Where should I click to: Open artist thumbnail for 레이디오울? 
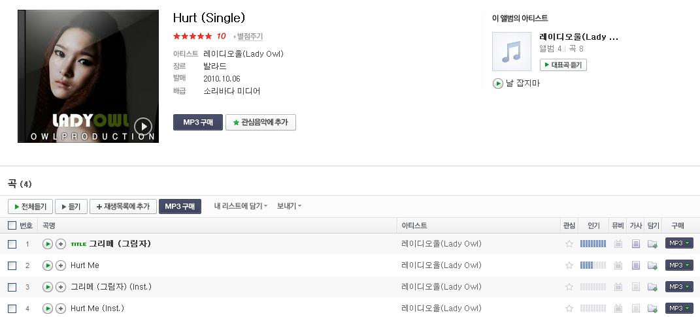point(512,51)
